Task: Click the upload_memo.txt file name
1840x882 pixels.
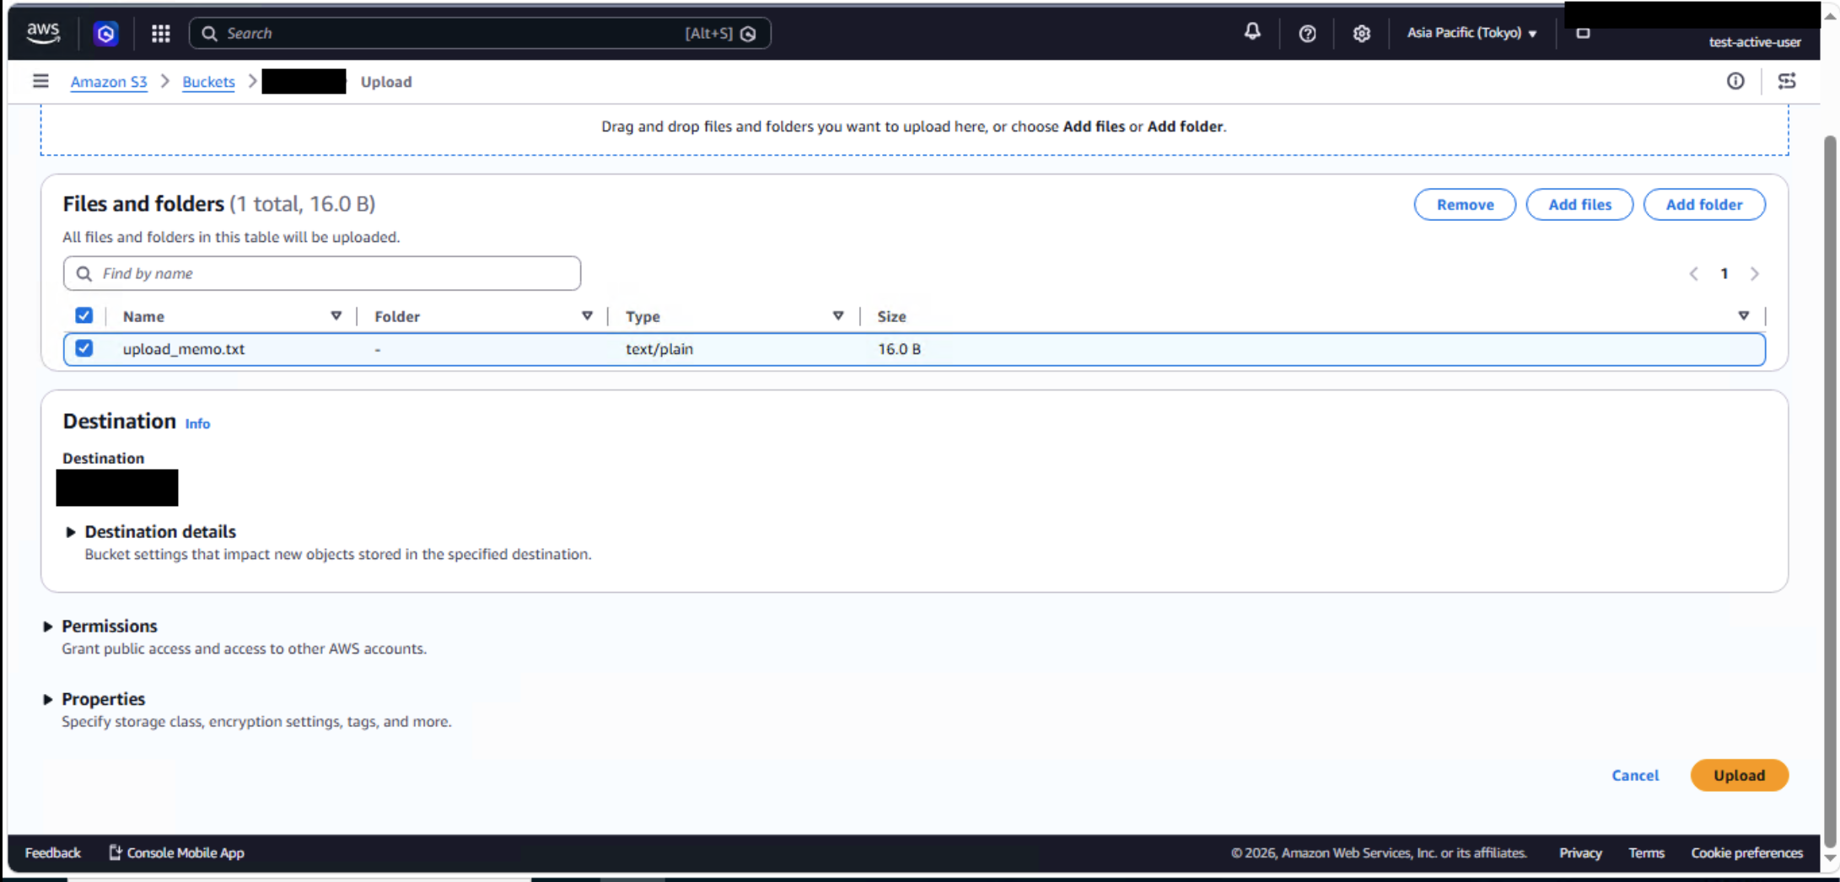Action: point(184,348)
